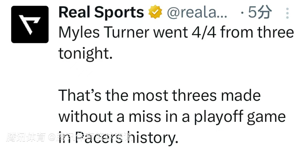
Task: Select the line That's the most threes made
Action: 160,95
